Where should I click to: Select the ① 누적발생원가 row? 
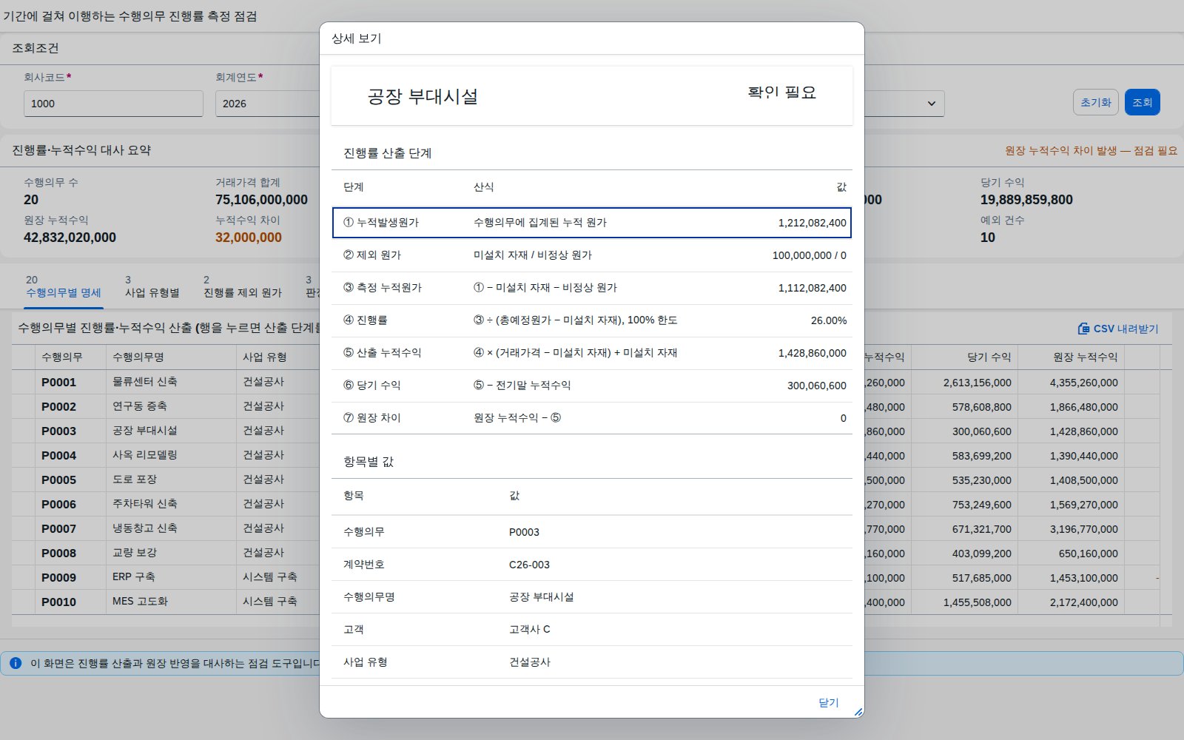(592, 223)
